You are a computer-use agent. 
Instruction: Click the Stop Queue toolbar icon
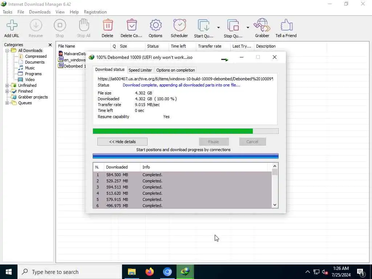pyautogui.click(x=233, y=26)
